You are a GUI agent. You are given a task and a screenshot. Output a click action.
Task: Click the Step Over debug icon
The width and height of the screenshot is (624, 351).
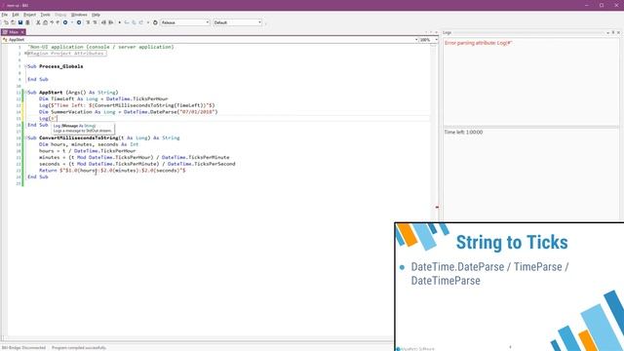pos(135,22)
